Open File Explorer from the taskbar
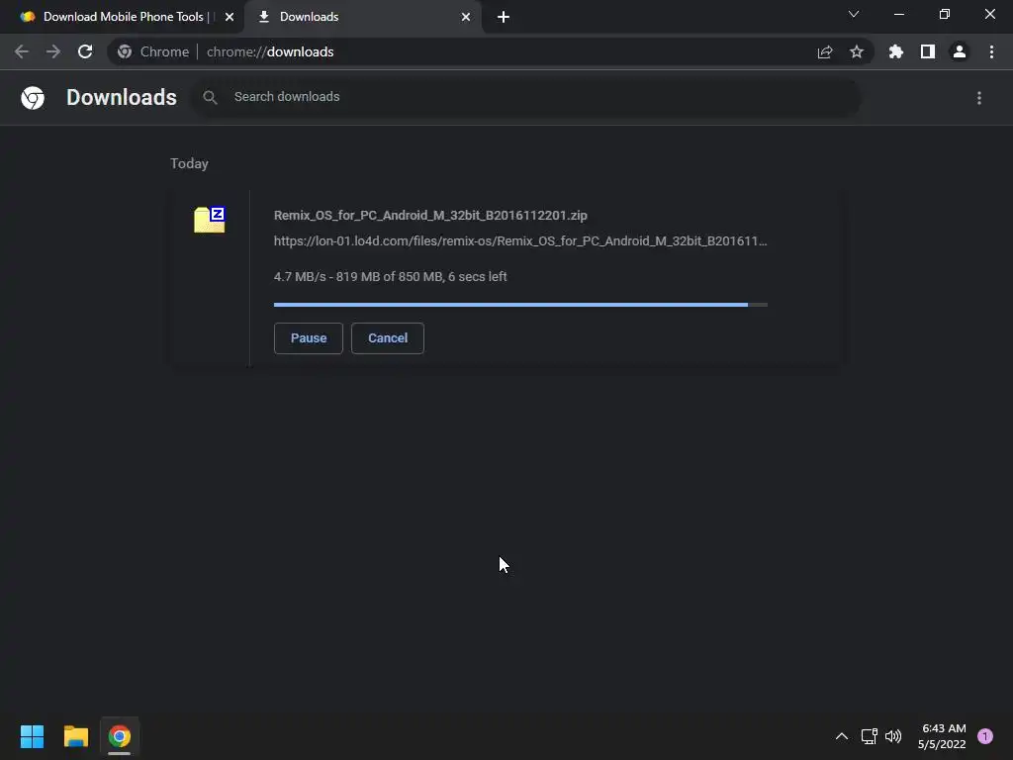Viewport: 1013px width, 760px height. tap(75, 736)
